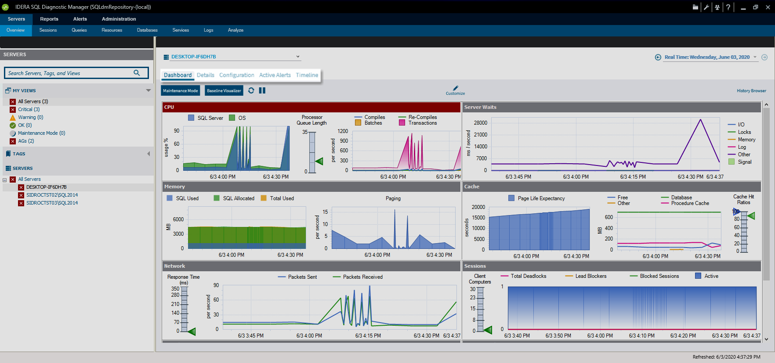Collapse the All Servers tree node
Viewport: 775px width, 363px height.
pos(5,180)
